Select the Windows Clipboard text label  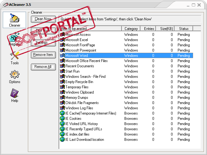pyautogui.click(x=80, y=92)
